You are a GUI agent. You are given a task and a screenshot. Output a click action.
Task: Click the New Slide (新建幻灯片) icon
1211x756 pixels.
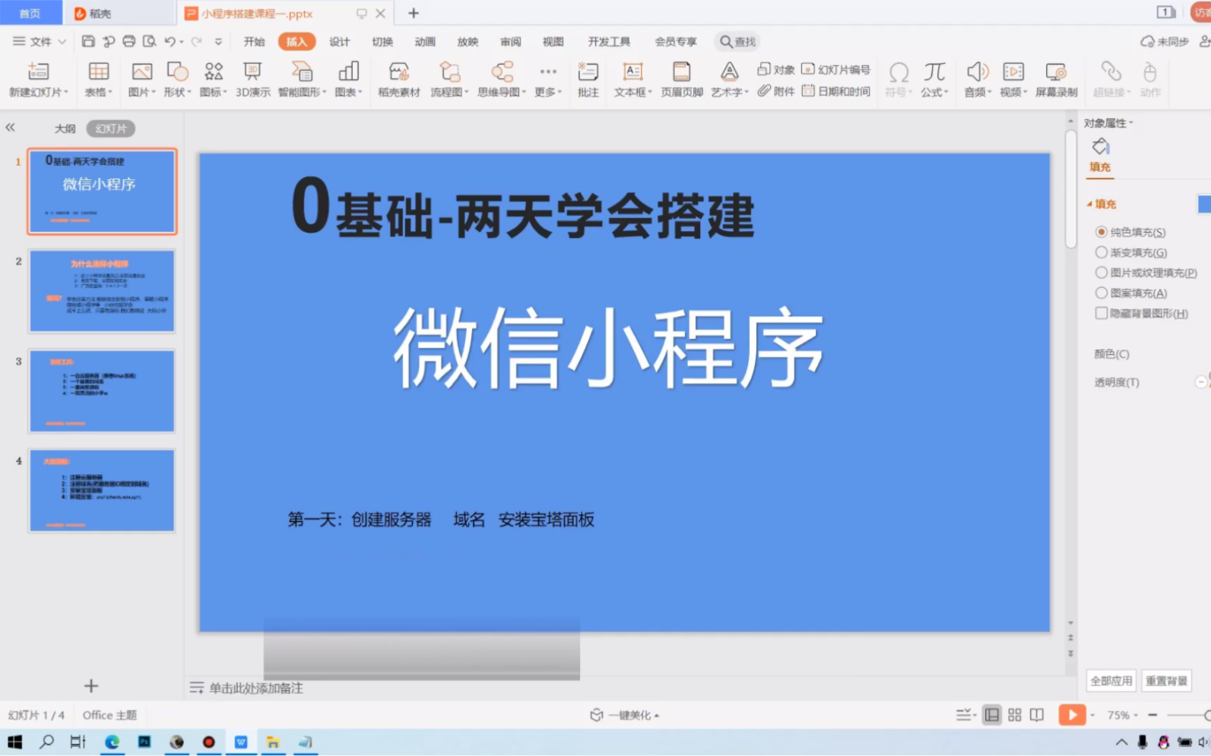tap(38, 79)
